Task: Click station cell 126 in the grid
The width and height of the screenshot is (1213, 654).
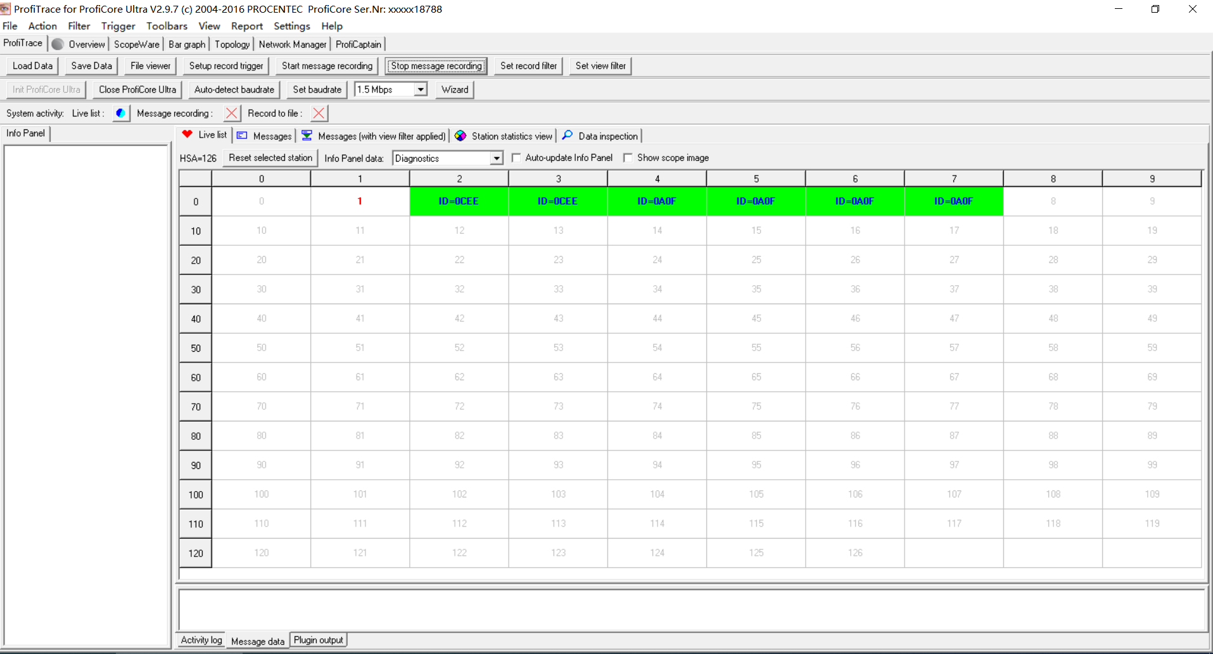Action: pos(855,553)
